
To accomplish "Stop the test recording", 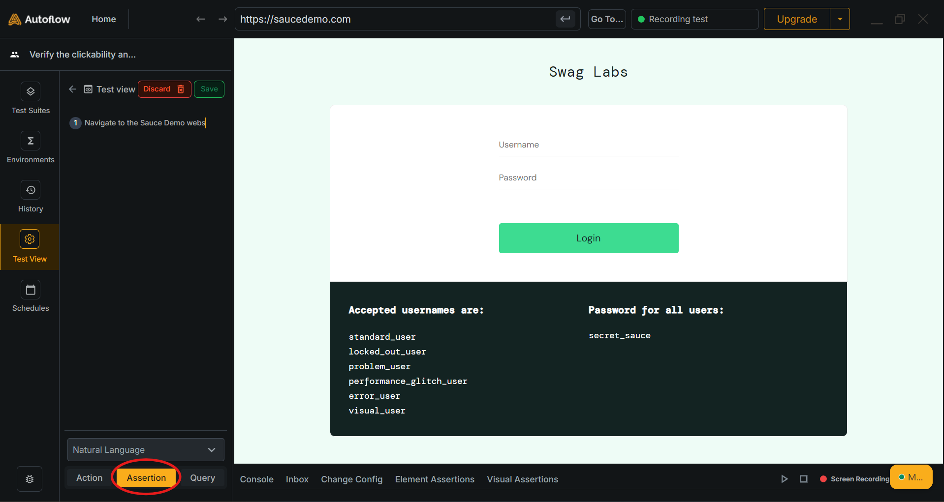I will [804, 479].
